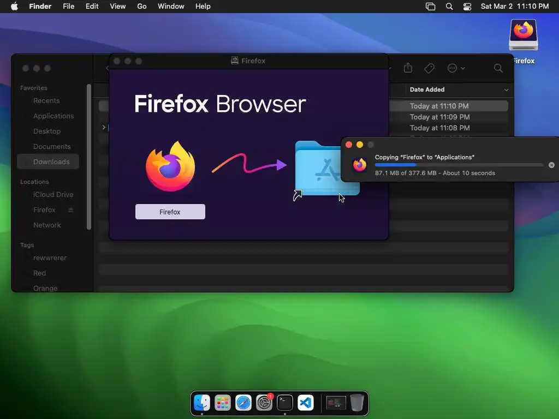
Task: Open Stage Manager icon in menu bar
Action: 430,7
